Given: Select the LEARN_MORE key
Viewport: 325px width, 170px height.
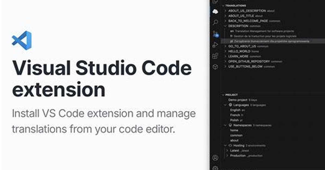Looking at the screenshot, I should click(238, 56).
